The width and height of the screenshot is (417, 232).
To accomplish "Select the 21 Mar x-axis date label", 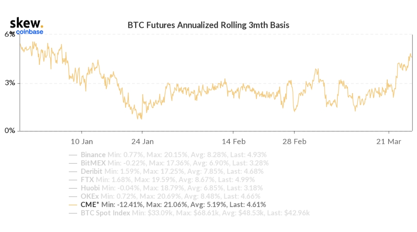I will pyautogui.click(x=389, y=142).
